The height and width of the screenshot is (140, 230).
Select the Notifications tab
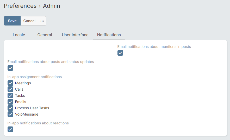(x=109, y=35)
